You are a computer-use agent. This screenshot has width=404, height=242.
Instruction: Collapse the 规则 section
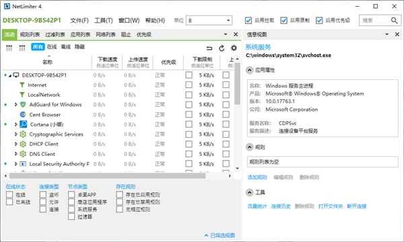point(249,147)
